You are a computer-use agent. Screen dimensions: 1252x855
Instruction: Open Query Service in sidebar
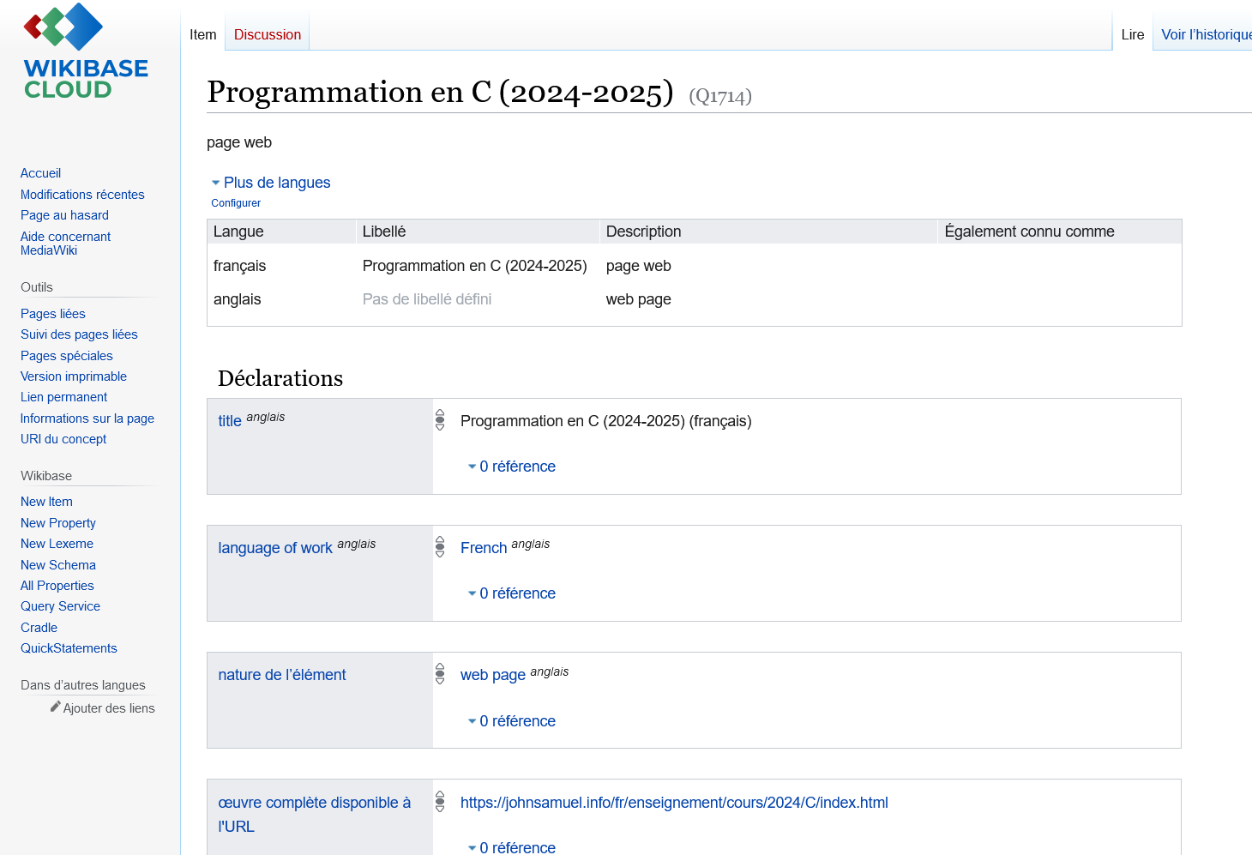(60, 606)
